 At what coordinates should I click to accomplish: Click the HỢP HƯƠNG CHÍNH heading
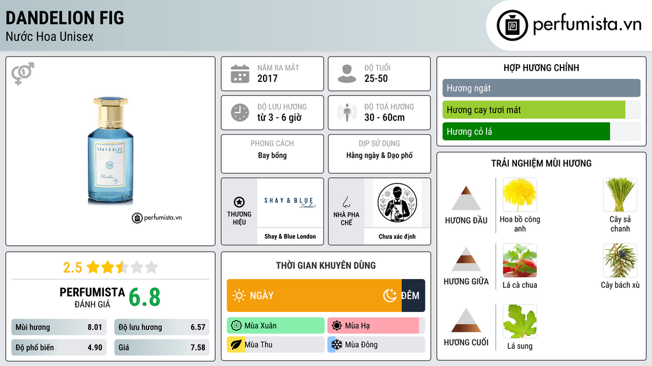point(541,67)
